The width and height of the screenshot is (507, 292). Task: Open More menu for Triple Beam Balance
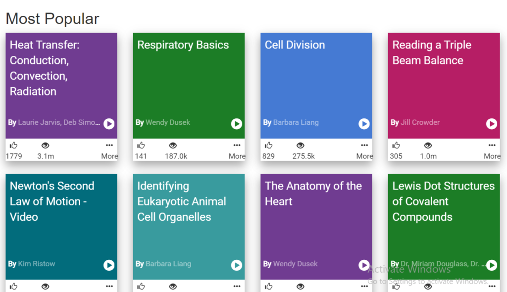coord(492,150)
